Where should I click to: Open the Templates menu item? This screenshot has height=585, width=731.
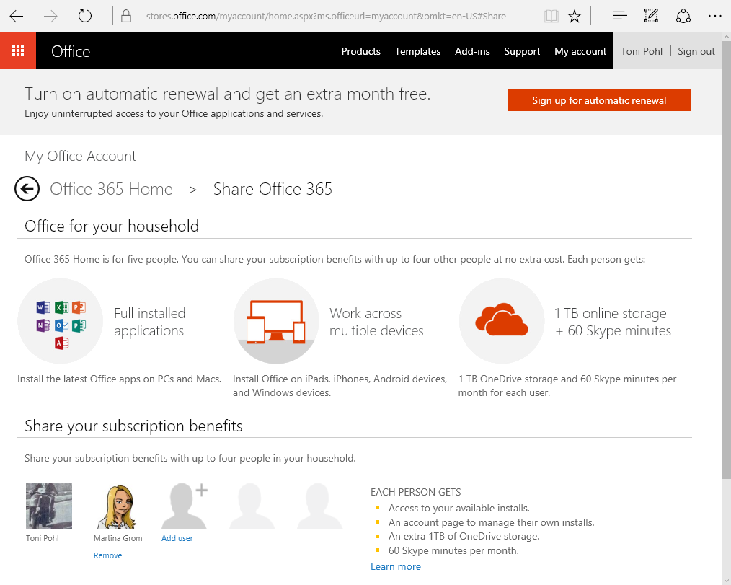[417, 51]
